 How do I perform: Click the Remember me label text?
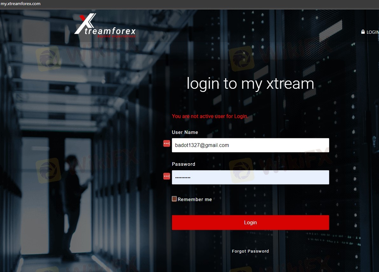(195, 199)
